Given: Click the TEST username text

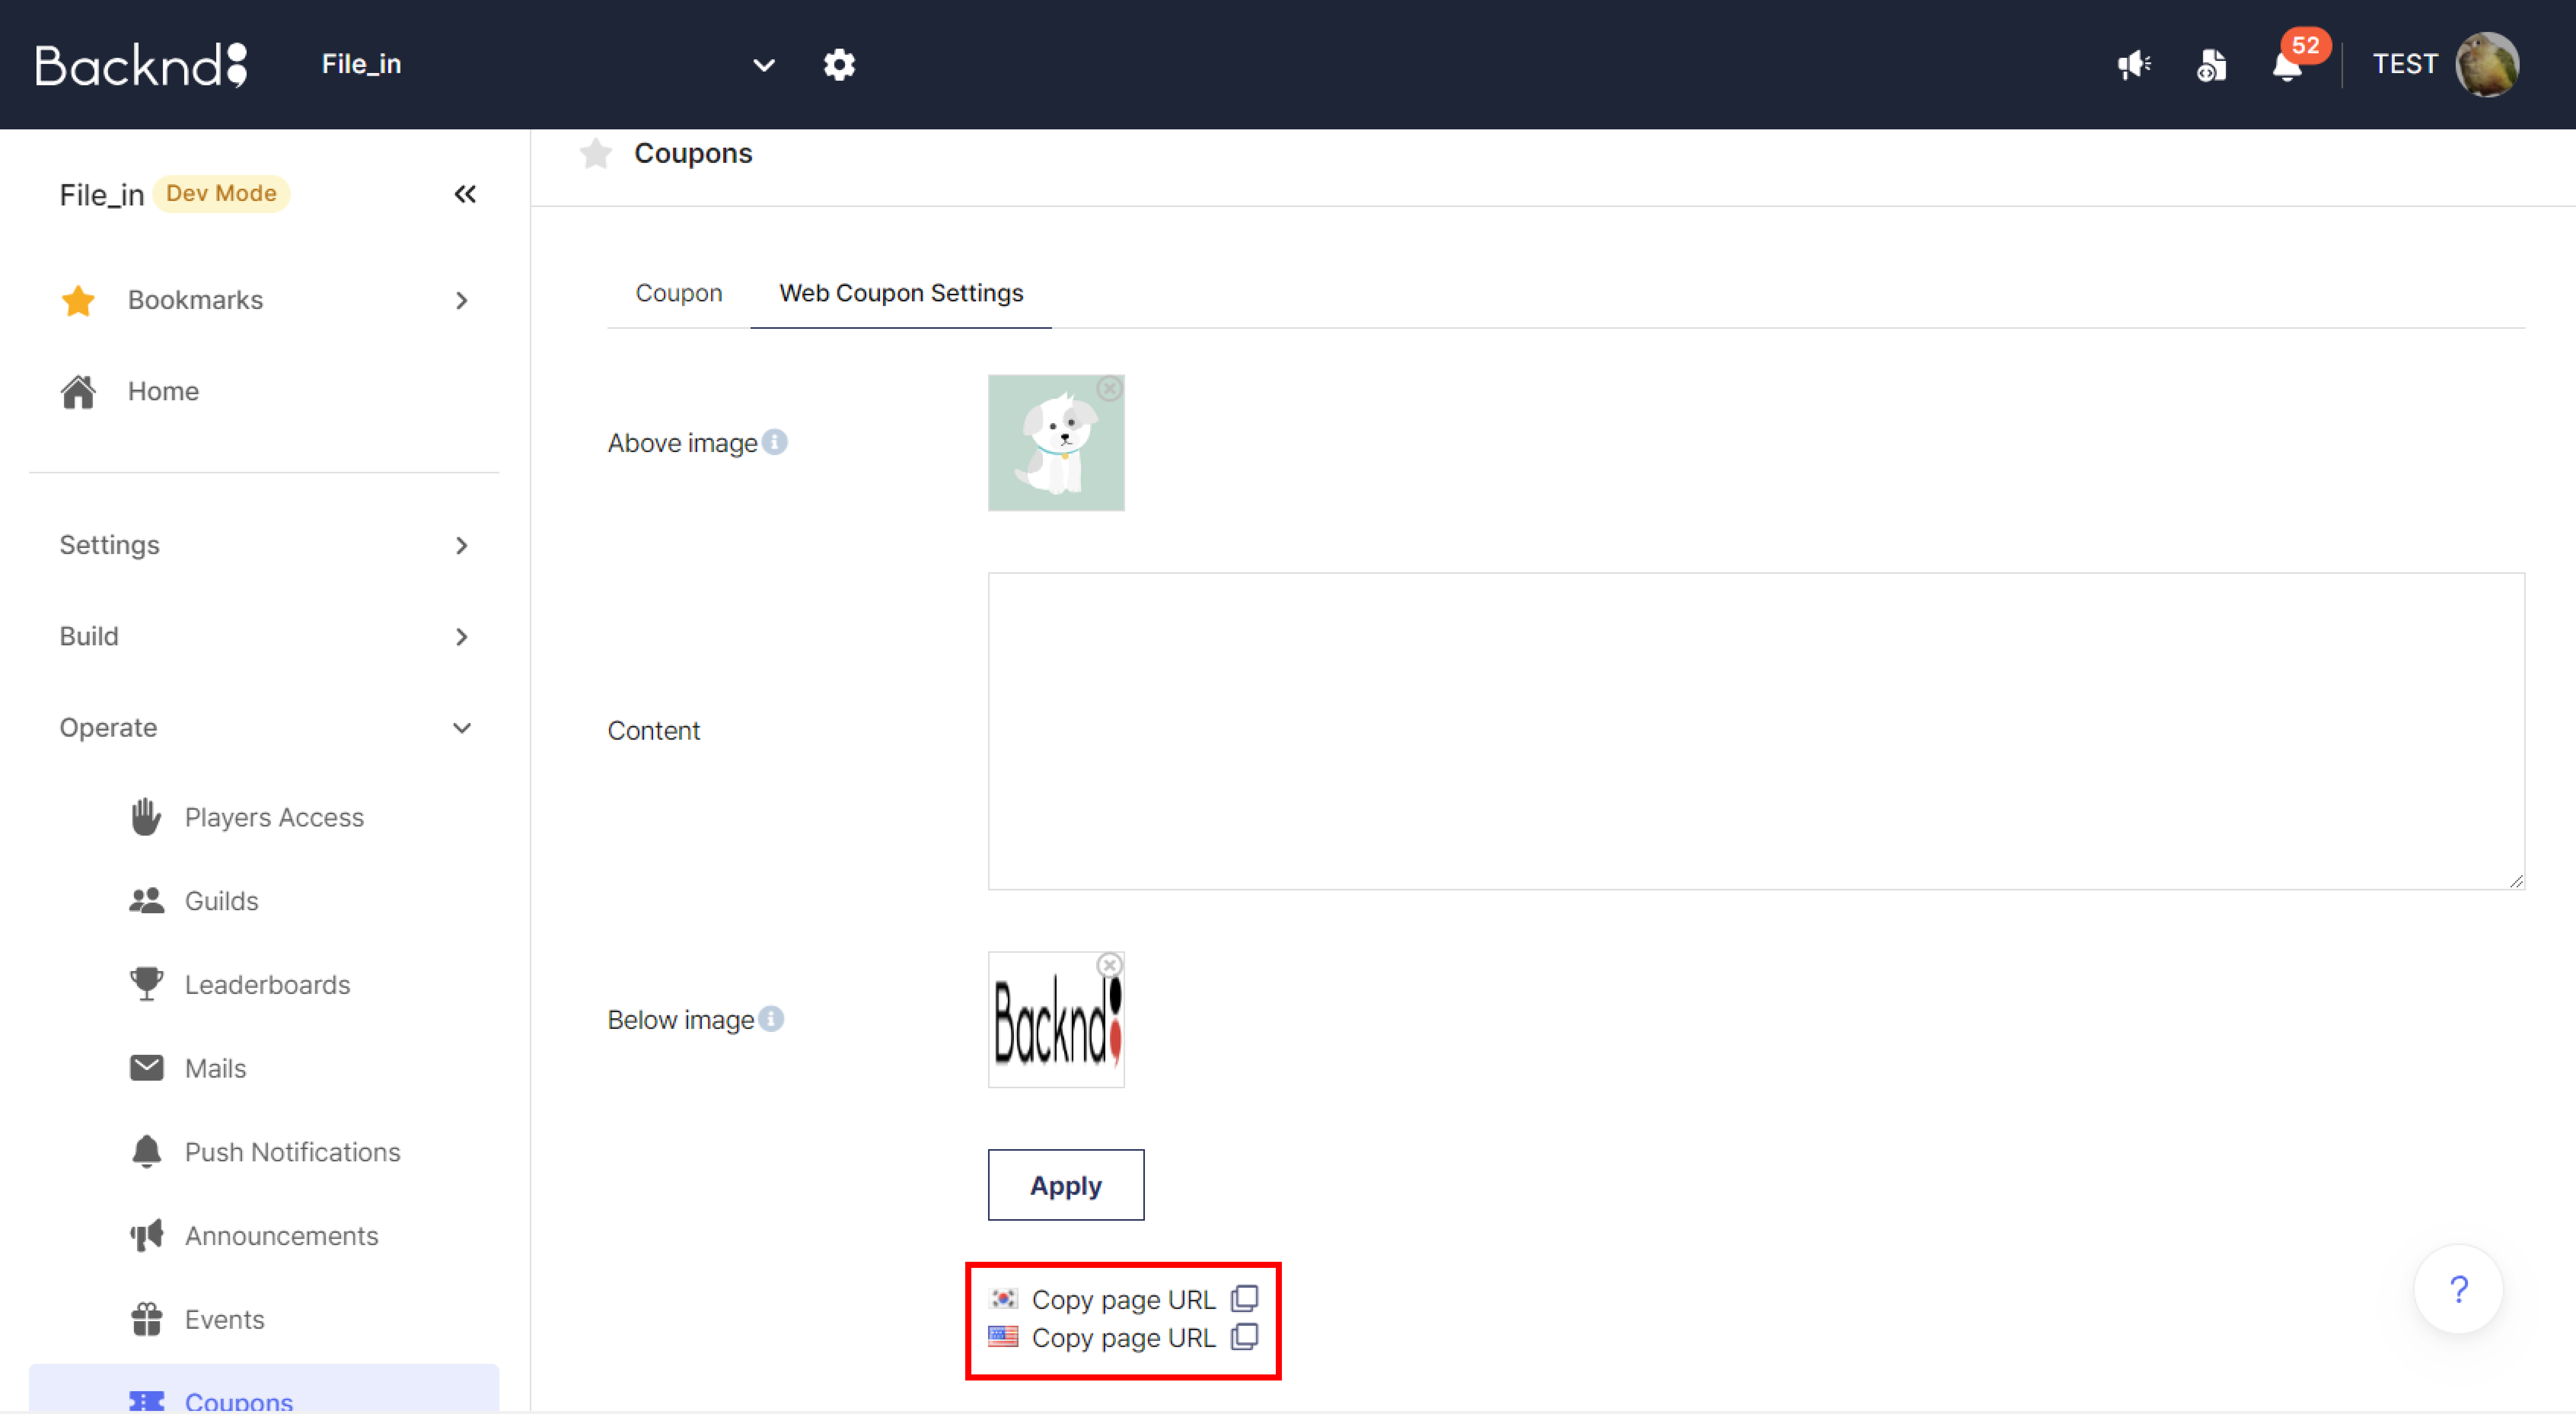Looking at the screenshot, I should 2405,64.
